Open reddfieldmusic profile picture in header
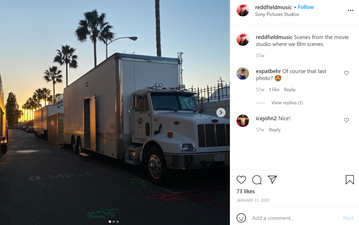359x225 pixels. tap(243, 10)
